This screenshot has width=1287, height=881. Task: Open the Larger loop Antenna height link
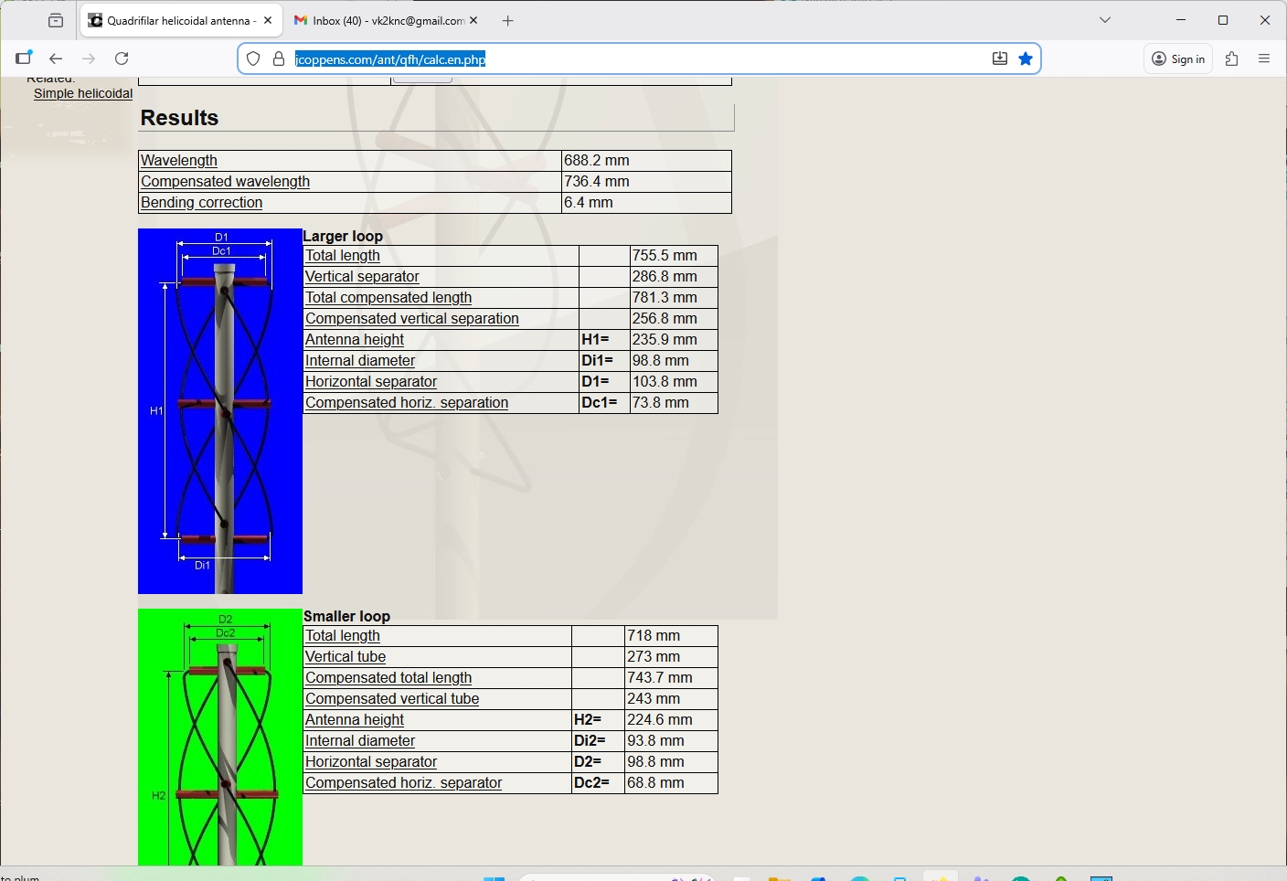pos(355,339)
